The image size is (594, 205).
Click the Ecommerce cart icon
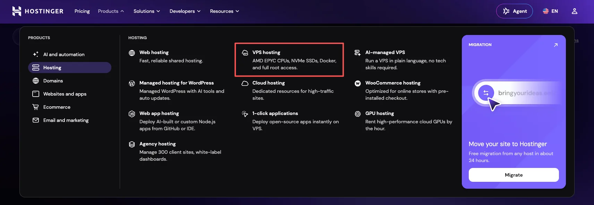click(36, 107)
